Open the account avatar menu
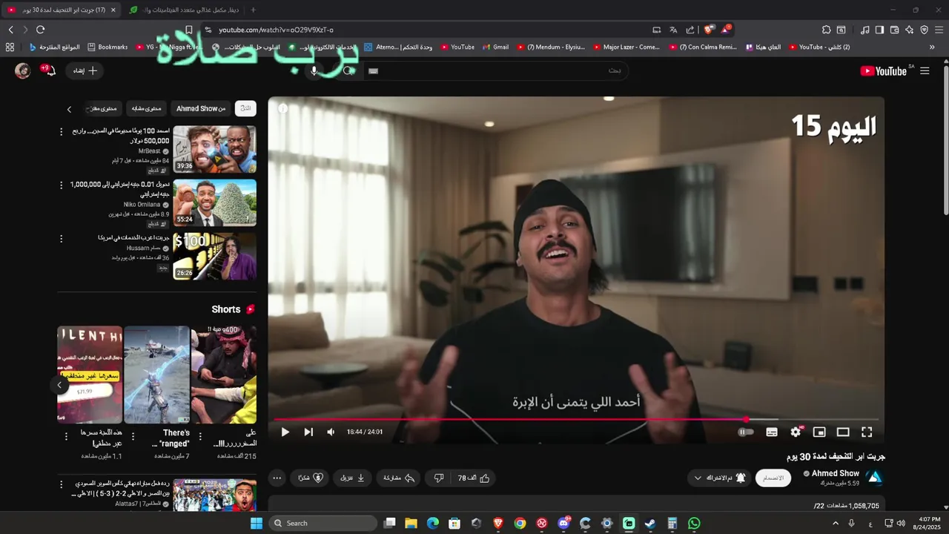The width and height of the screenshot is (949, 534). (x=23, y=70)
